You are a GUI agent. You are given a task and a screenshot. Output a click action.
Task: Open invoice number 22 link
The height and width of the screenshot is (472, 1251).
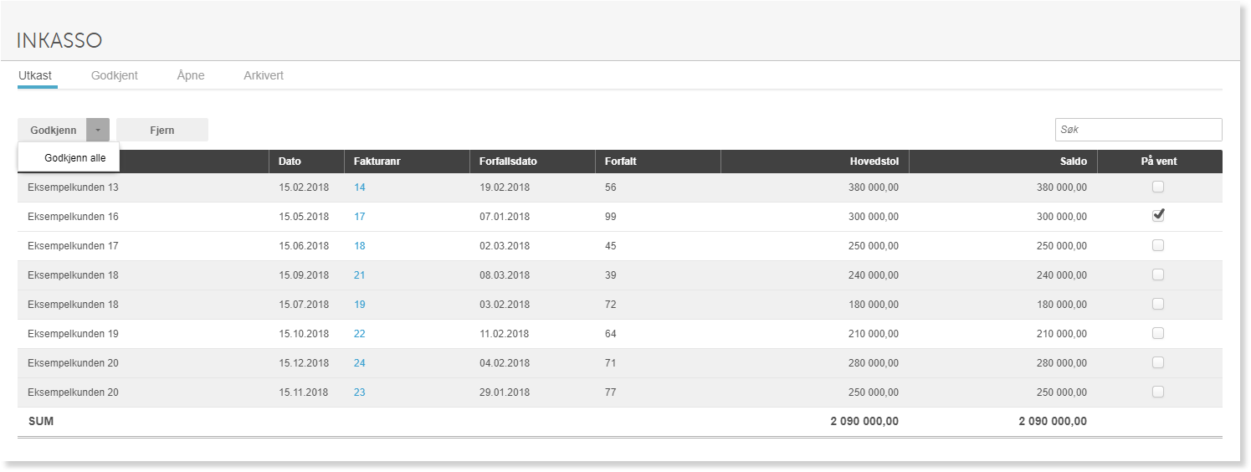coord(359,334)
